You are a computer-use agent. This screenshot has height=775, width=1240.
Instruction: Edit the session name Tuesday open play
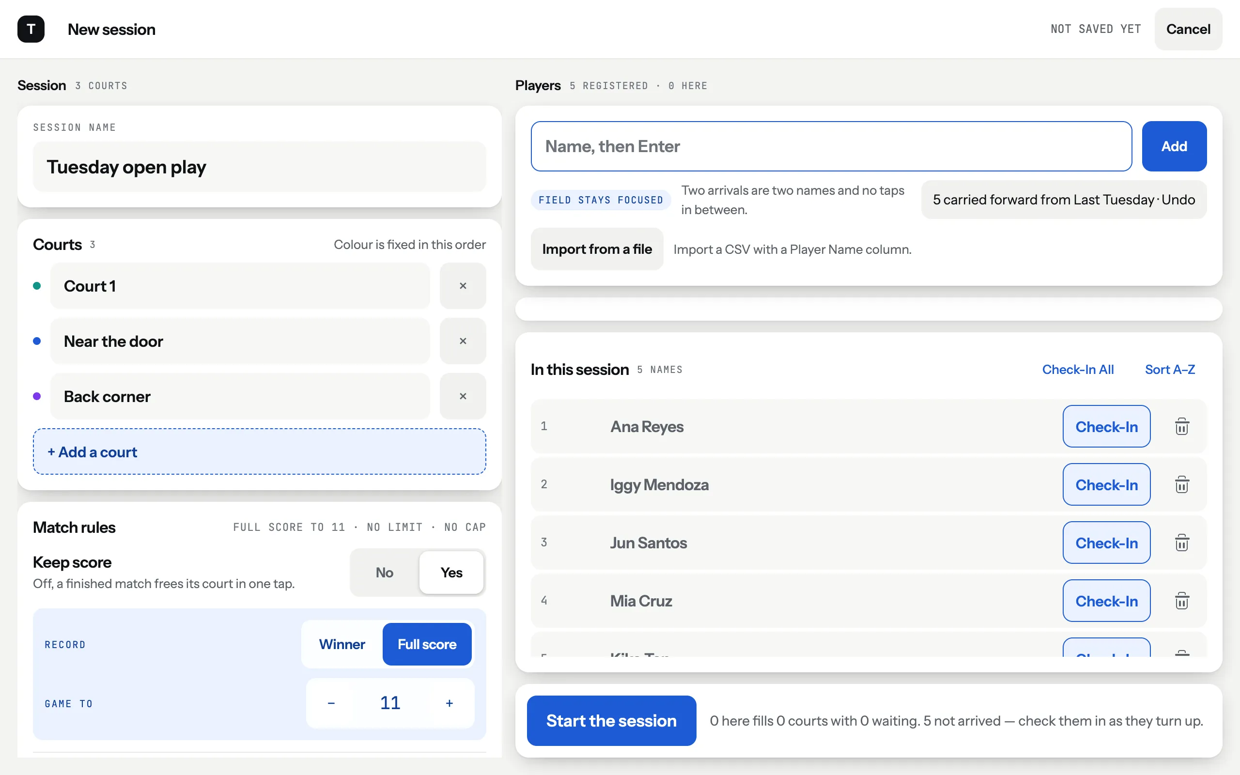tap(259, 167)
